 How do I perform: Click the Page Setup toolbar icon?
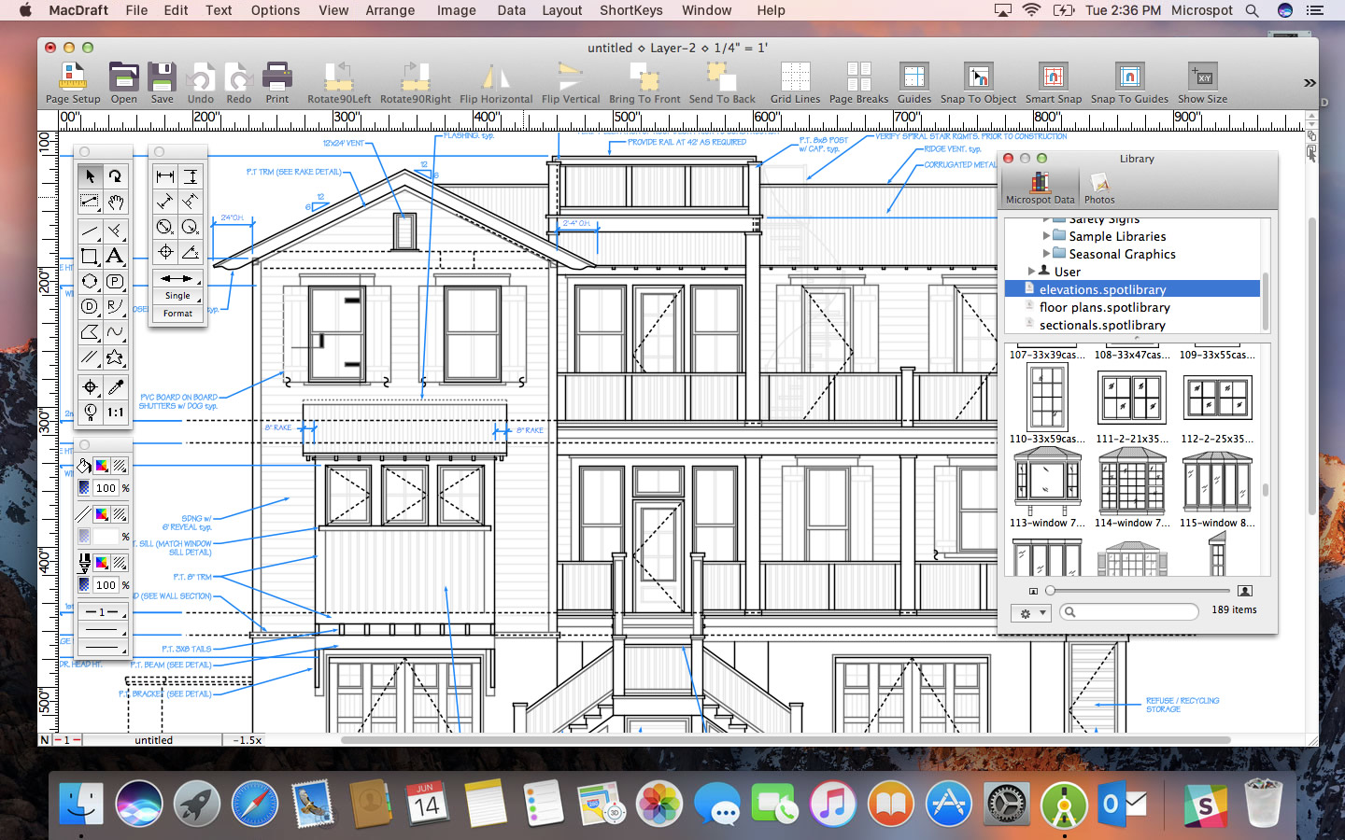click(x=73, y=83)
